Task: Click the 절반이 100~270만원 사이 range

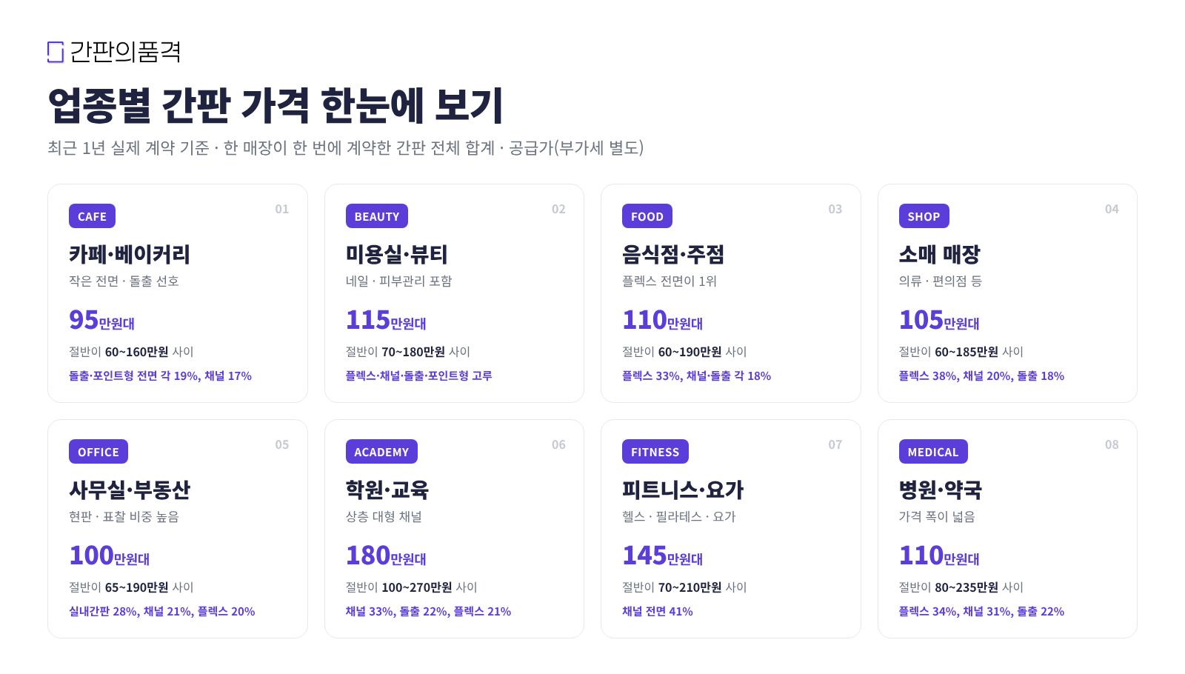Action: tap(412, 587)
